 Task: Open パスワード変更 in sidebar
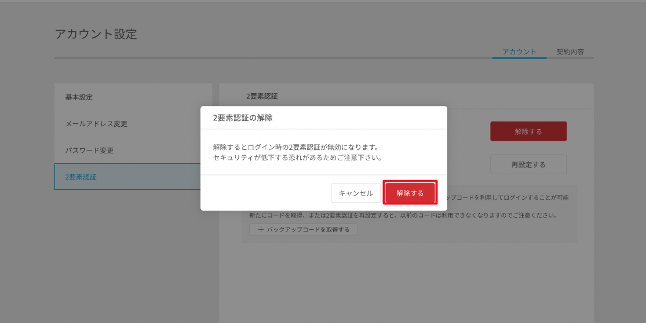133,150
